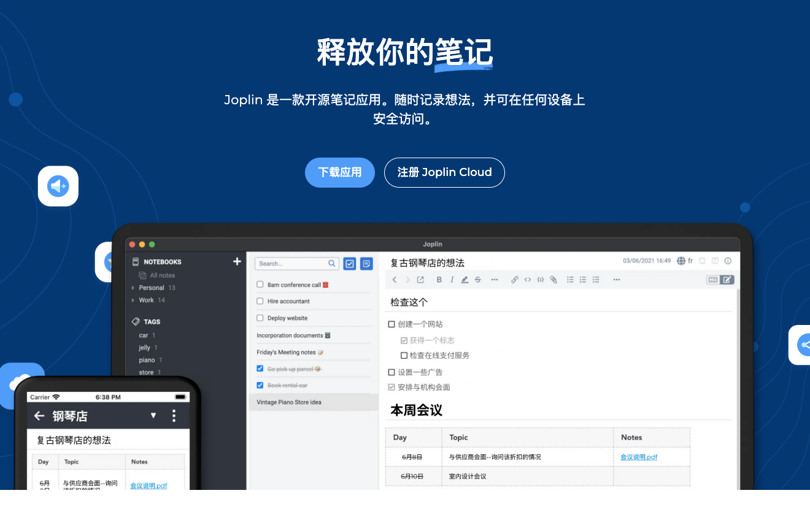The height and width of the screenshot is (531, 810).
Task: Click the 下载应用 download button
Action: 340,172
